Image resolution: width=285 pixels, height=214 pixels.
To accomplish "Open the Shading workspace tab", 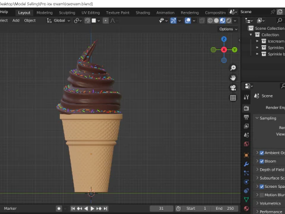I will point(142,12).
